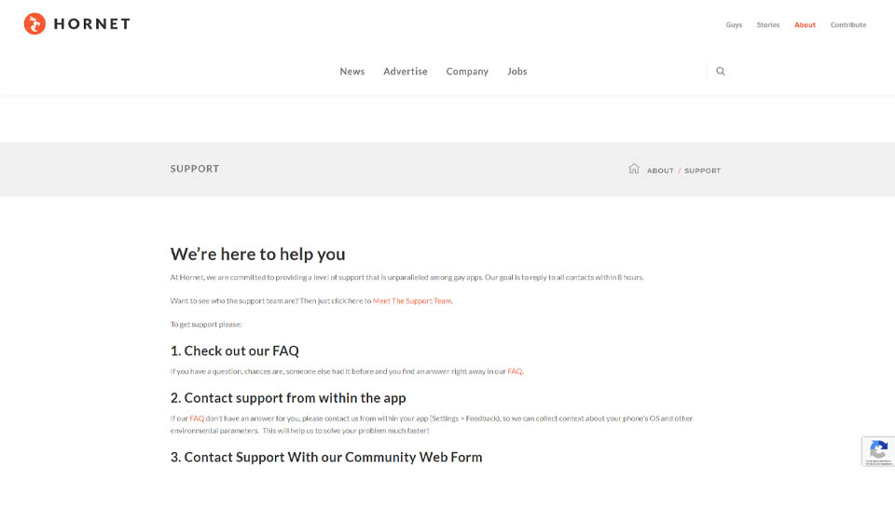
Task: Select the About top navigation item
Action: [805, 25]
